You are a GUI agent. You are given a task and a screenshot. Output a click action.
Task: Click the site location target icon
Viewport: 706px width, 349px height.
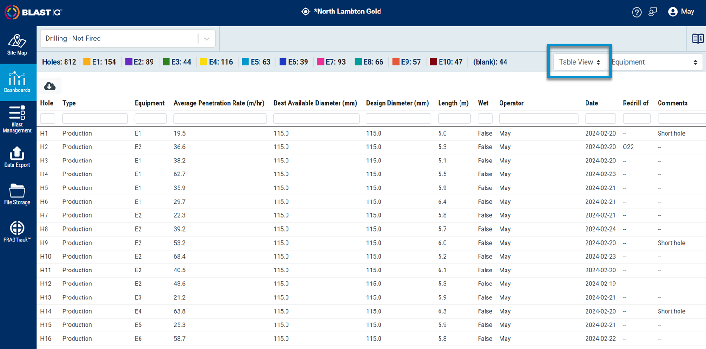tap(306, 12)
